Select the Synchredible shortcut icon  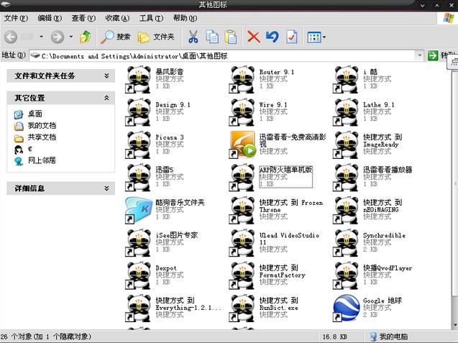pos(346,243)
